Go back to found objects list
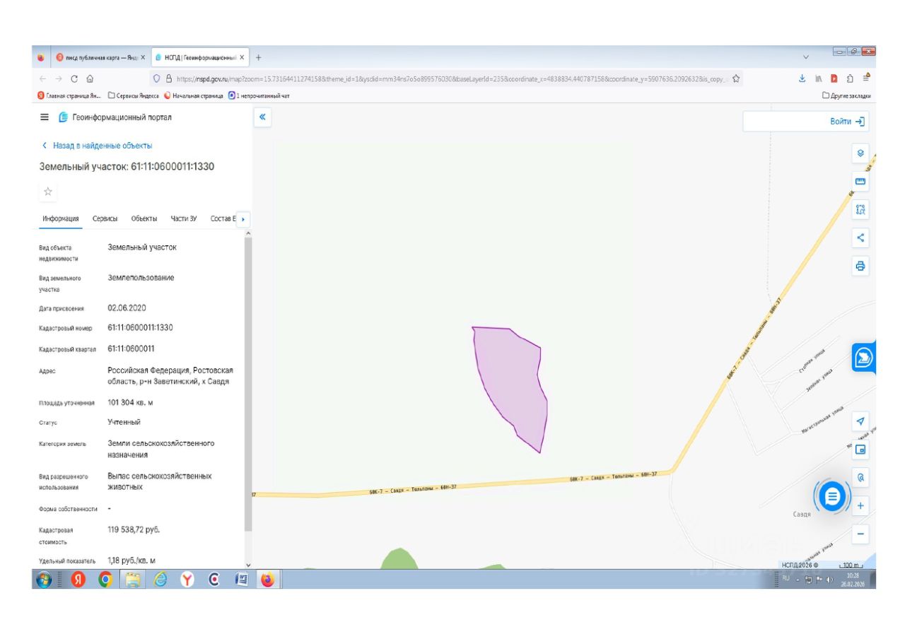Screen dimensions: 905x639 tap(97, 146)
